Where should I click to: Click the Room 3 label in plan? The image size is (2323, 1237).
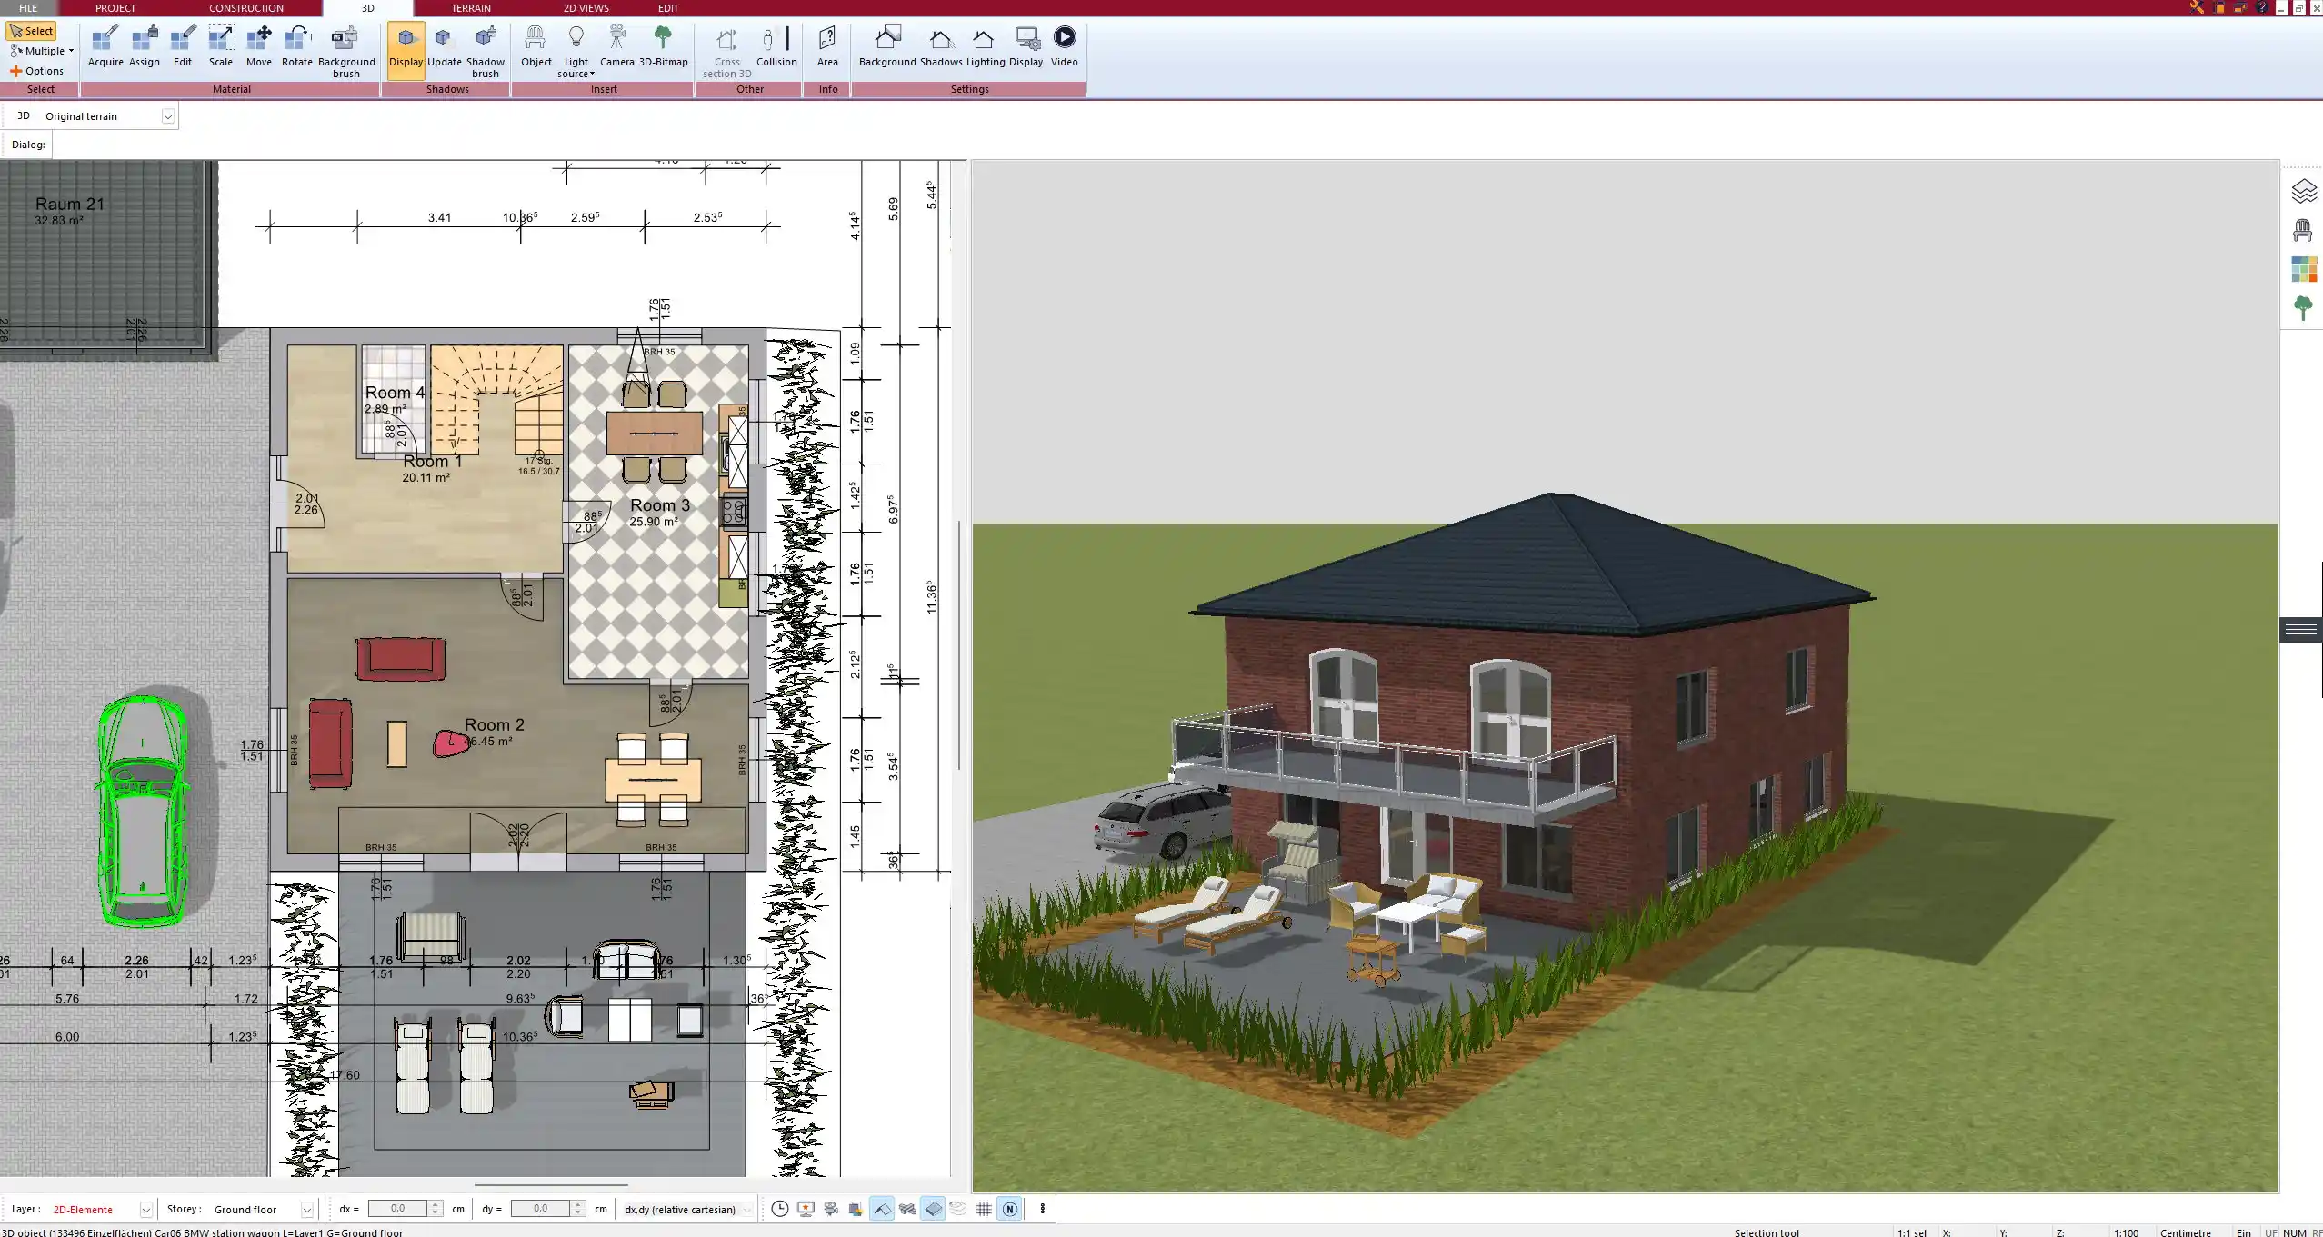point(660,505)
